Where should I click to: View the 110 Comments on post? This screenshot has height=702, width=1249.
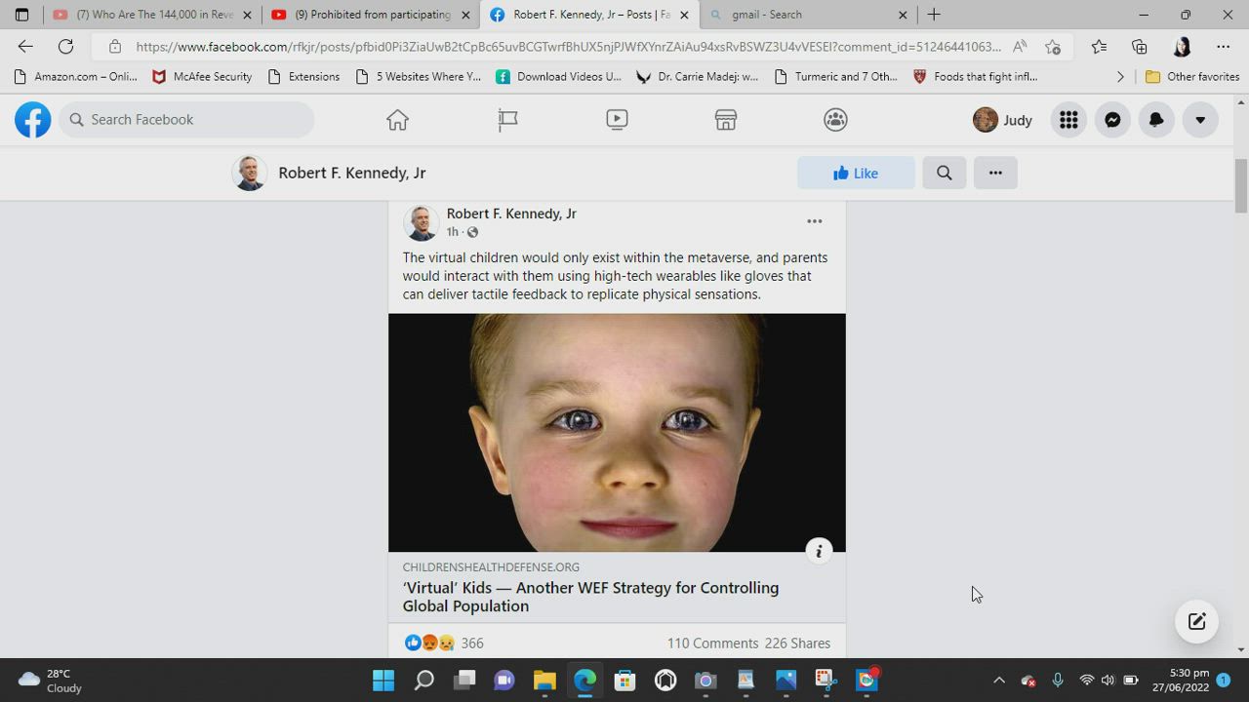point(712,643)
